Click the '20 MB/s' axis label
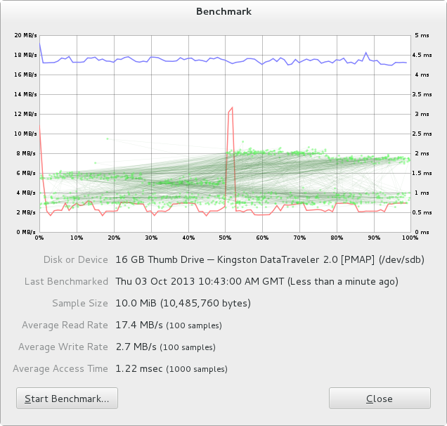 click(26, 35)
